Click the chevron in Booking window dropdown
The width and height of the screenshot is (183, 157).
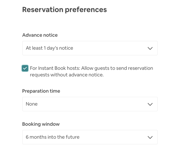[150, 137]
